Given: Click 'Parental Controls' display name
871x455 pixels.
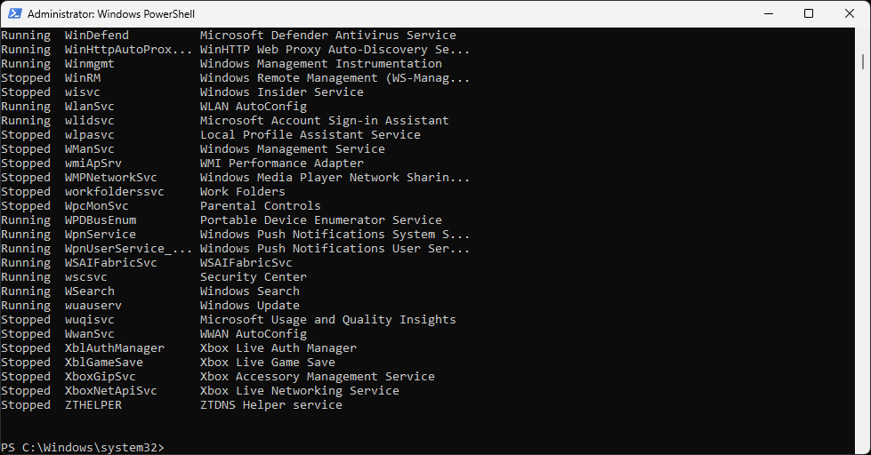Looking at the screenshot, I should pyautogui.click(x=260, y=206).
